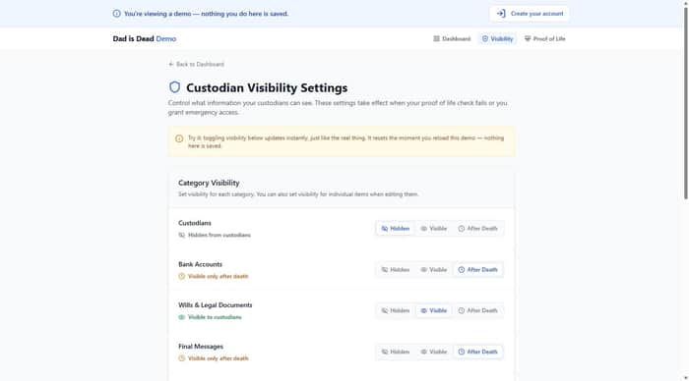Click the back arrow icon near Back to Dashboard

[171, 65]
